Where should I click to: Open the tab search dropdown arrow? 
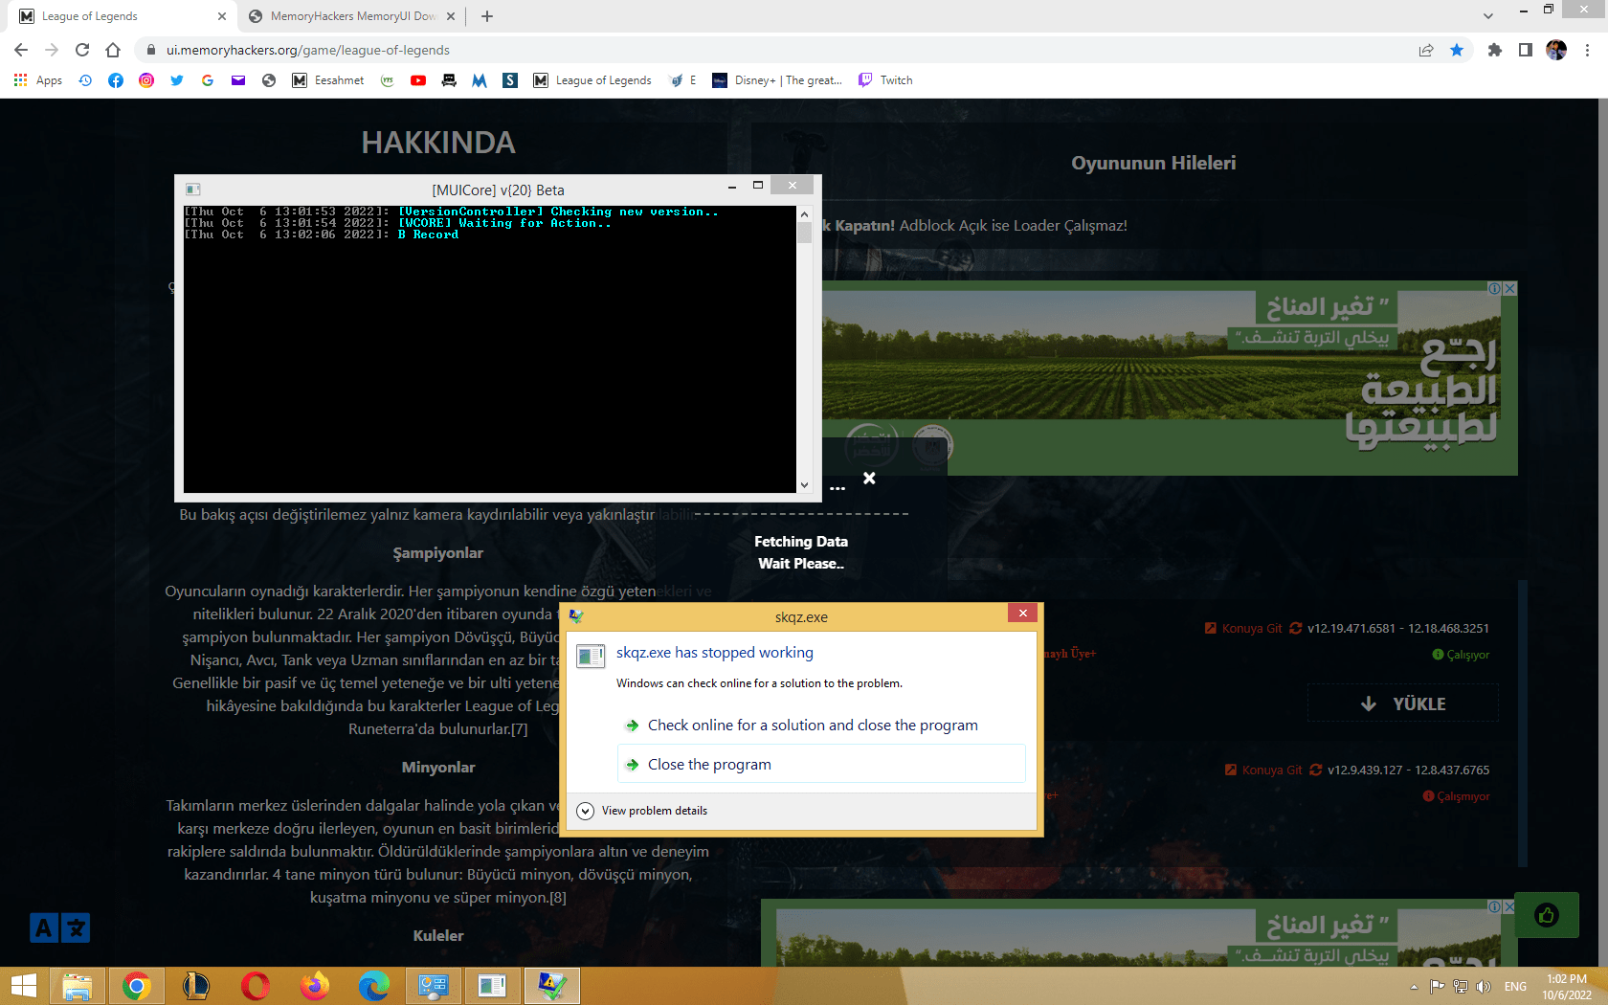pos(1487,16)
